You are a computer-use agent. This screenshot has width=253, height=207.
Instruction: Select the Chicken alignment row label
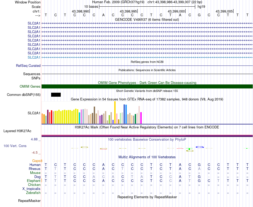pyautogui.click(x=34, y=185)
